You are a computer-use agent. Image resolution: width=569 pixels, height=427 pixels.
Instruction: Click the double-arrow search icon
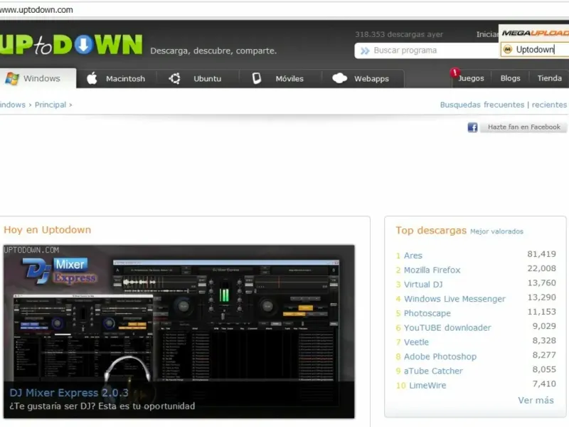tap(365, 51)
